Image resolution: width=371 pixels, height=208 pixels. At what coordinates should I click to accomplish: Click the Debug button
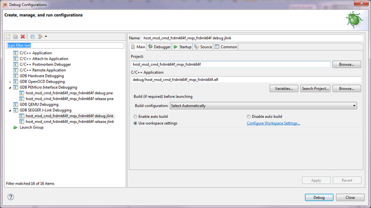click(x=319, y=197)
